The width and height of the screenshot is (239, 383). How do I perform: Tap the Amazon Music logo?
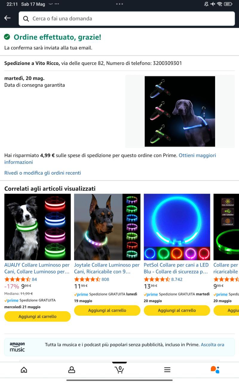click(17, 347)
